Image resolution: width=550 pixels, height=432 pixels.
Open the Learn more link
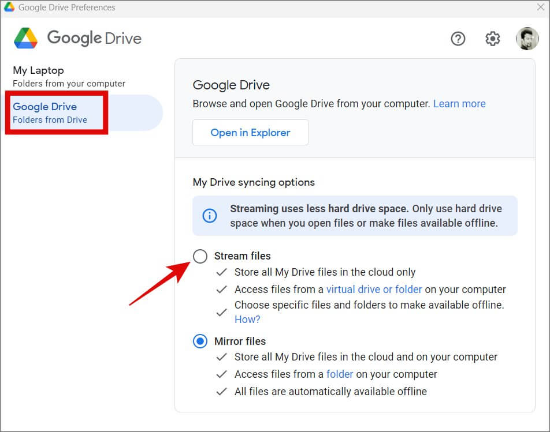point(459,104)
